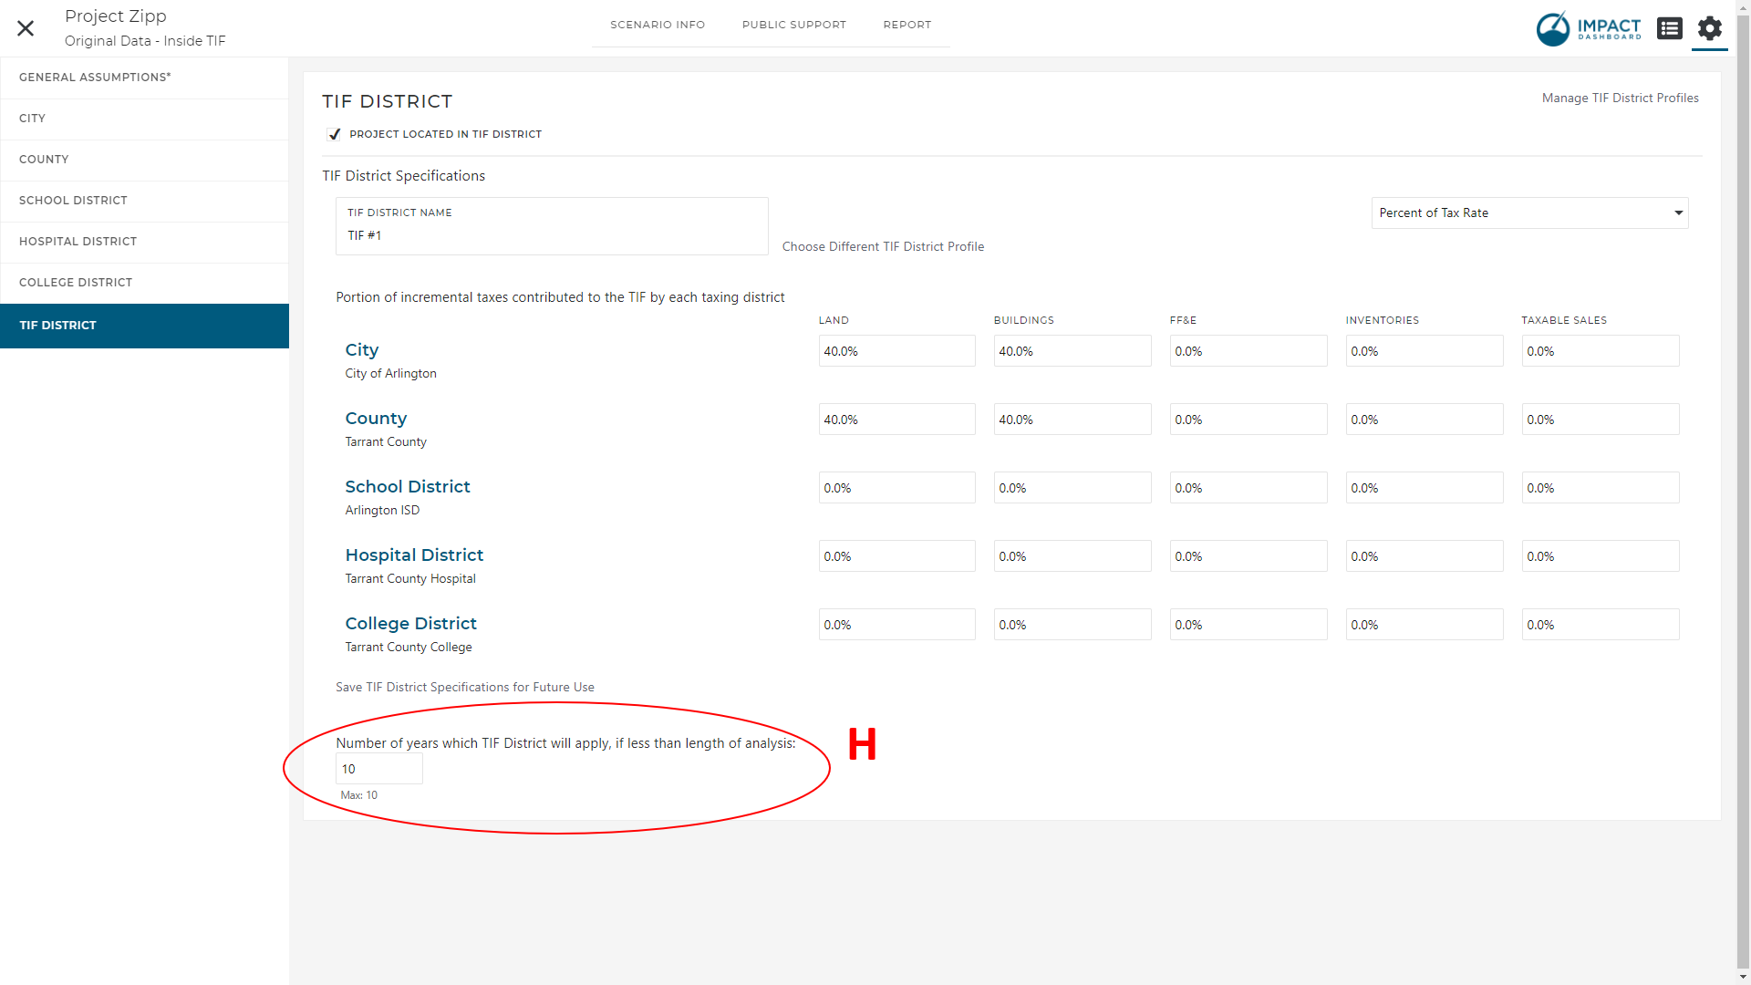The height and width of the screenshot is (985, 1751).
Task: Click the Impact Dashboard logo
Action: coord(1589,28)
